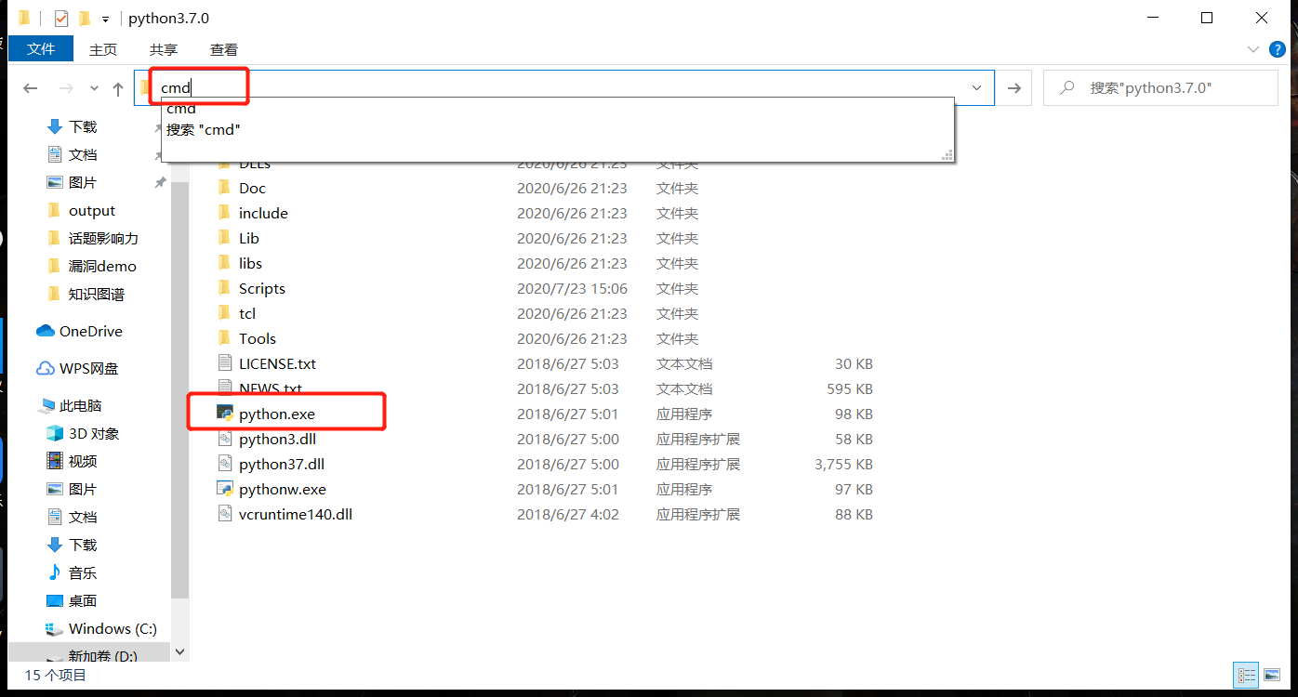The height and width of the screenshot is (697, 1298).
Task: Click 图片 under 此电脑
Action: coord(83,489)
